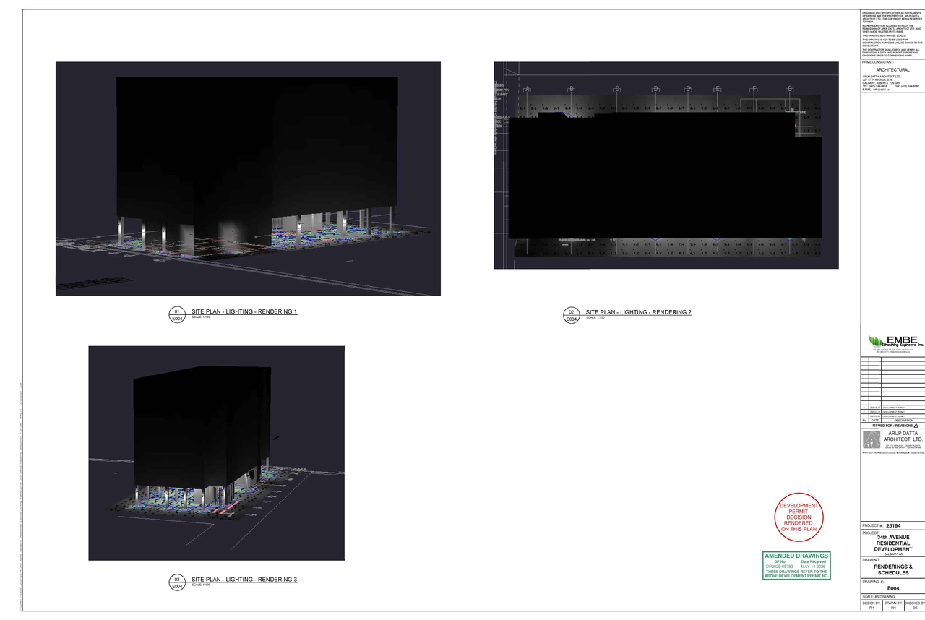925x620 pixels.
Task: Click revision row 1 in revisions table
Action: (893, 416)
